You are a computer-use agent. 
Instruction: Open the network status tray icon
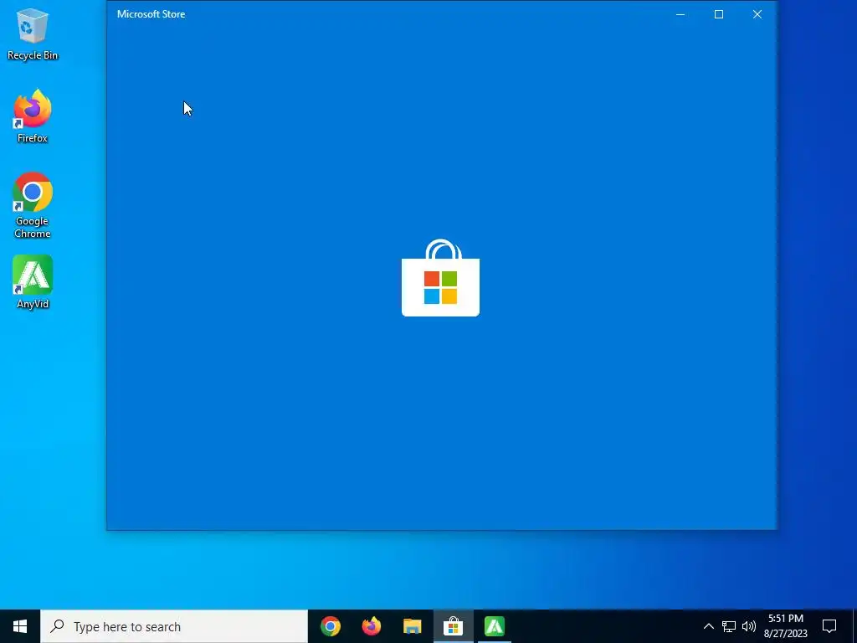click(x=729, y=626)
